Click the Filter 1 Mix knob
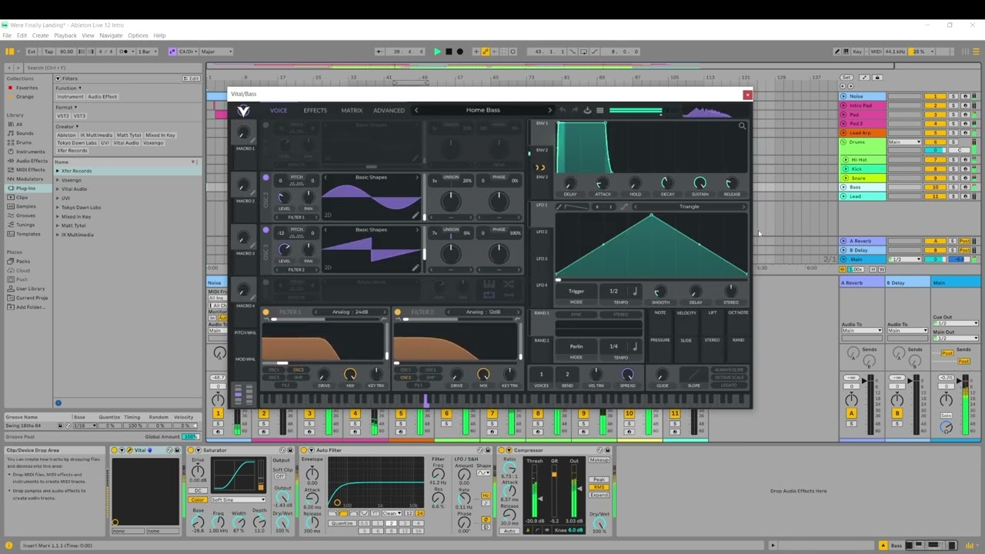985x554 pixels. [x=350, y=375]
